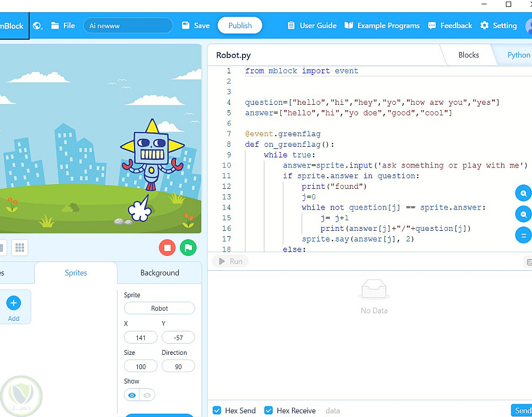Edit the X position value 141
Viewport: 532px width, 417px height.
[x=140, y=338]
